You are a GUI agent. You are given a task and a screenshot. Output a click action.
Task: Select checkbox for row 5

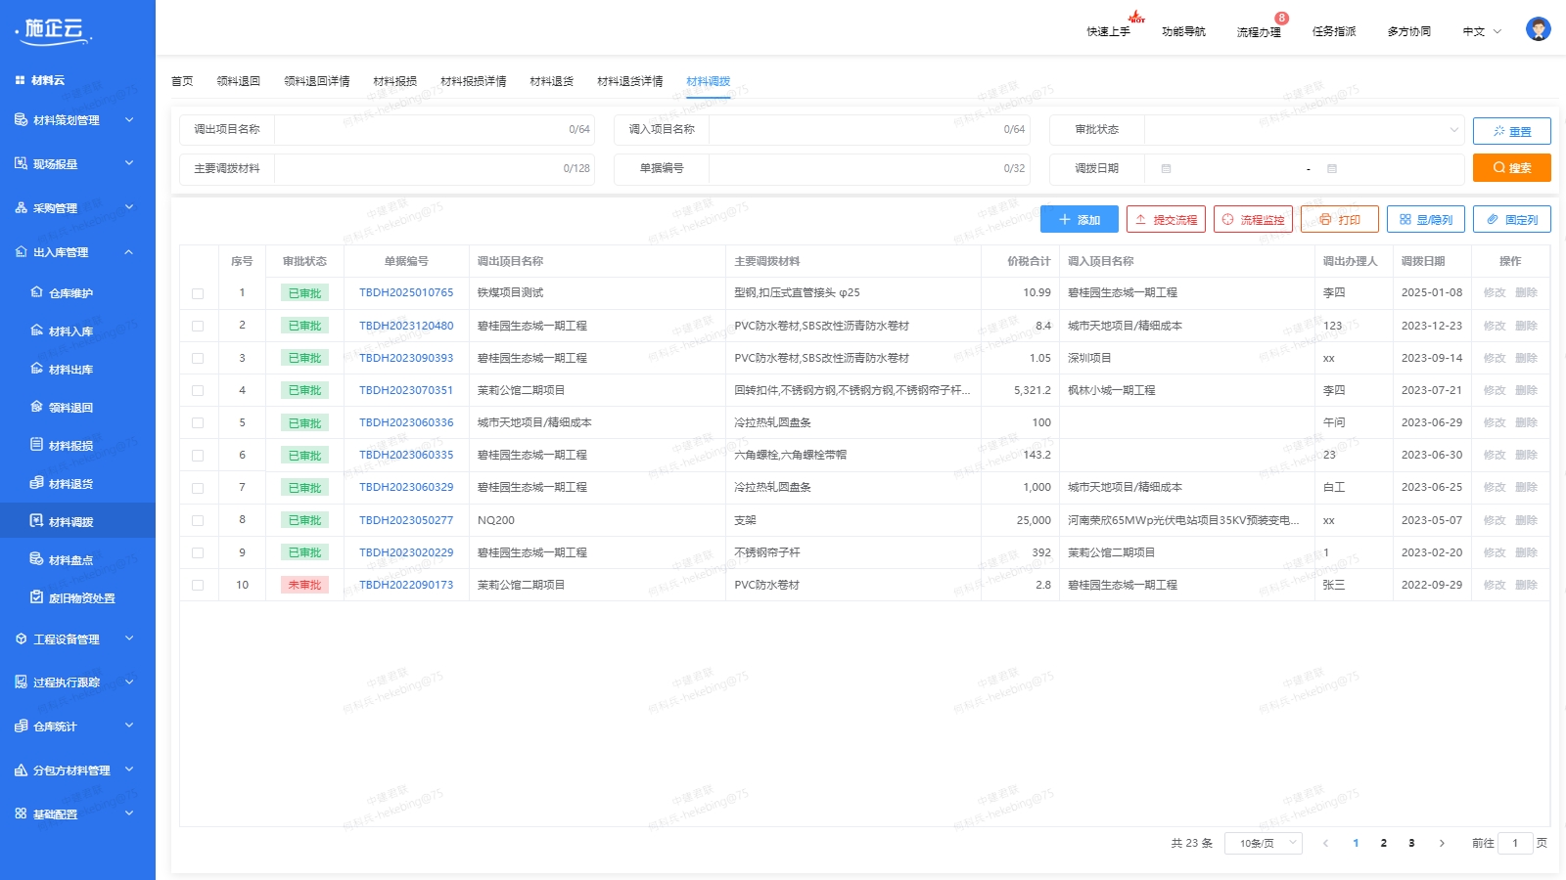click(x=198, y=422)
